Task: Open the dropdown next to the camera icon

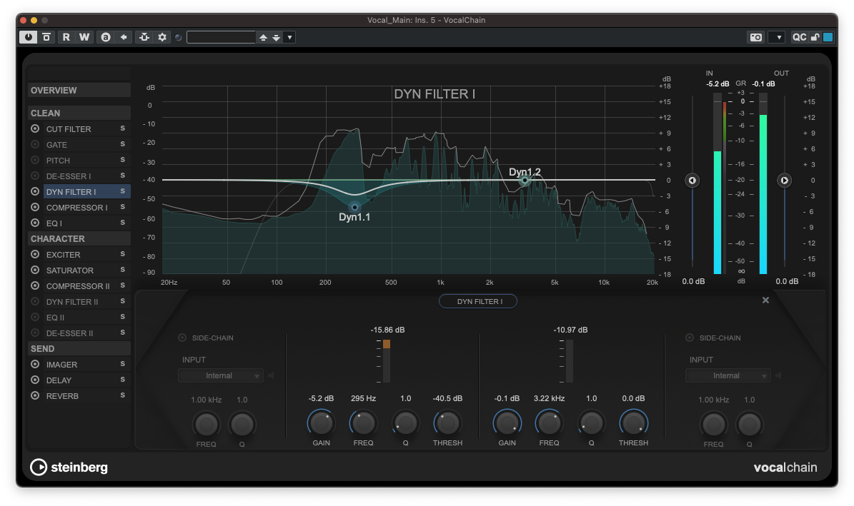Action: (x=779, y=36)
